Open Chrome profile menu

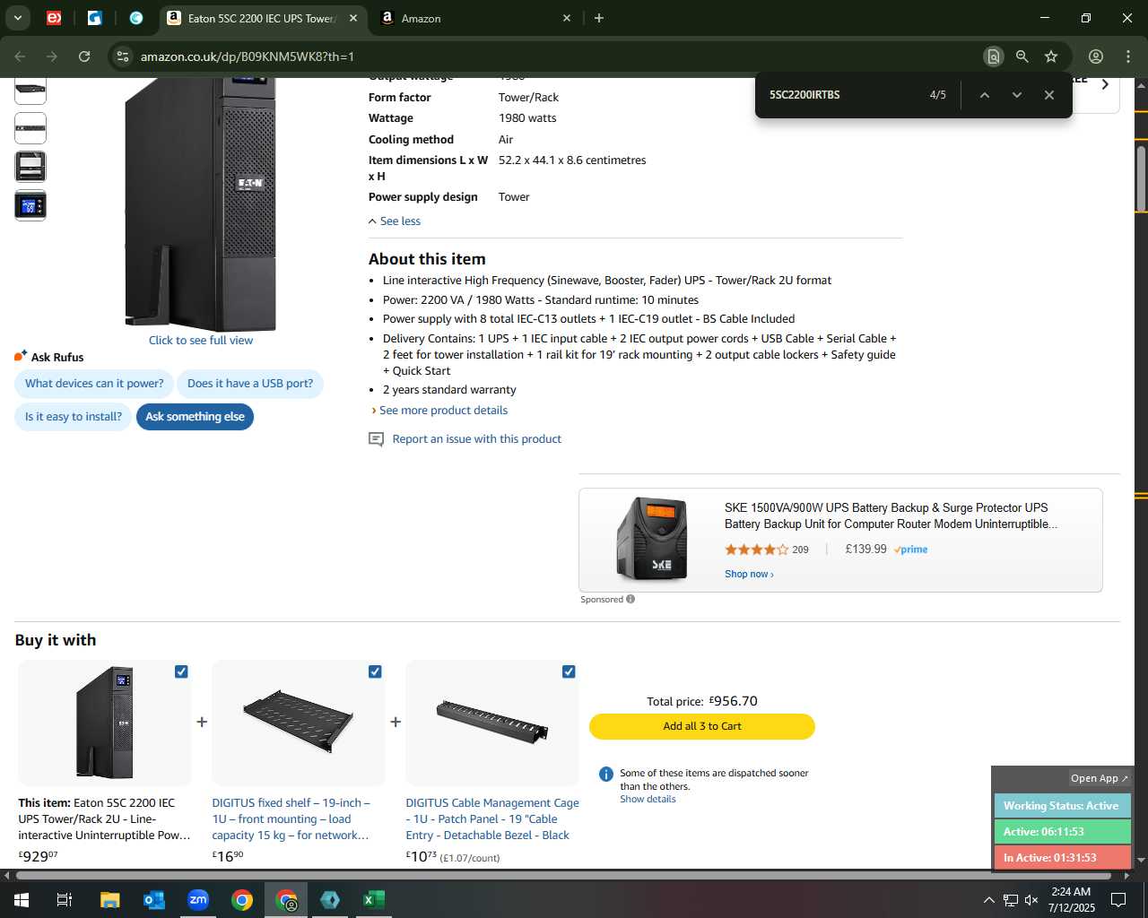(x=1096, y=56)
